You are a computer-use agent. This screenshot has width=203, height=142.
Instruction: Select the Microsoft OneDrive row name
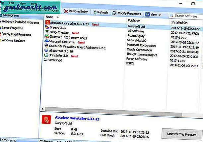click(x=62, y=42)
